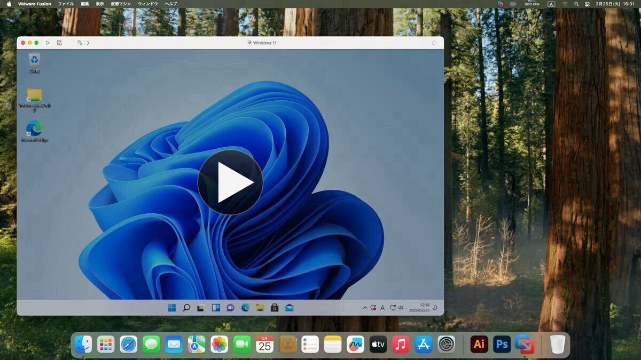
Task: Click temperature and RPM menu bar readout
Action: tap(531, 3)
